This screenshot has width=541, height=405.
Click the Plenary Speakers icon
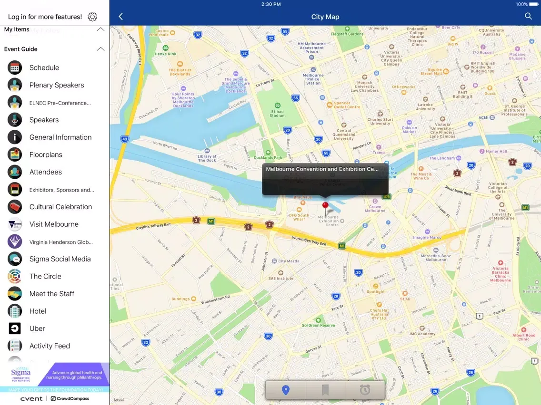tap(14, 85)
